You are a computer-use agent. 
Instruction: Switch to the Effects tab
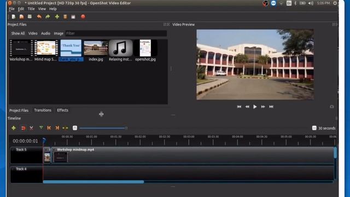click(62, 111)
